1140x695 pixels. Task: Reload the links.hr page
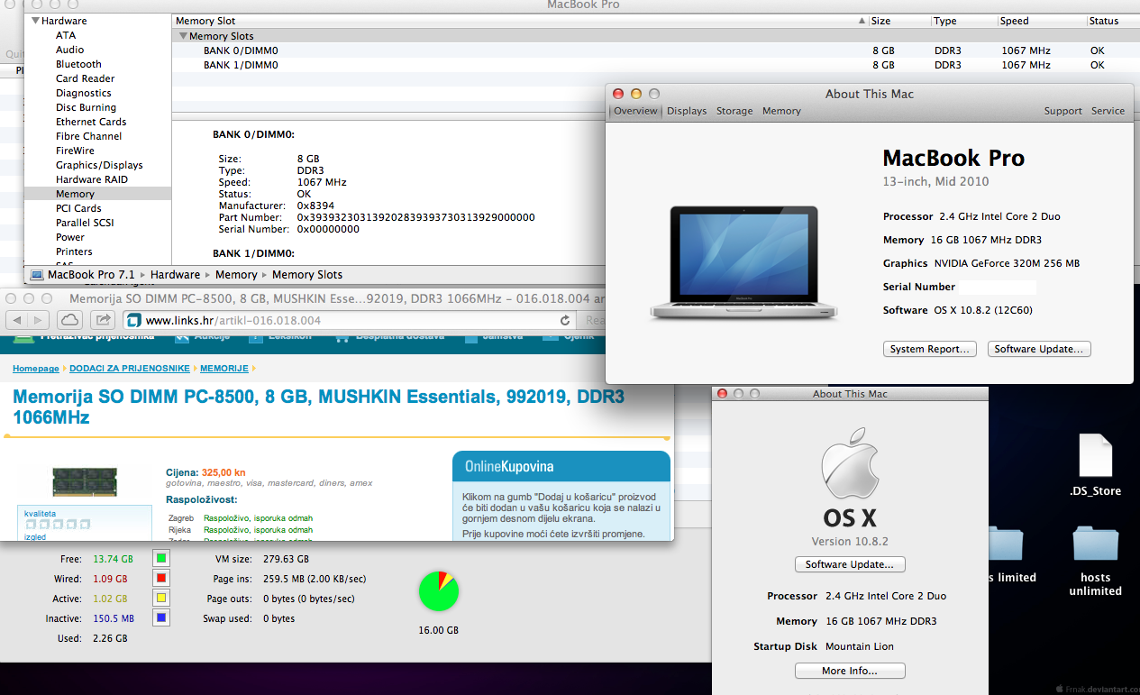tap(565, 320)
